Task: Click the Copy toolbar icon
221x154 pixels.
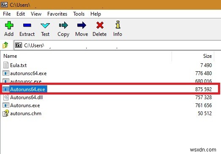Action: 63,25
